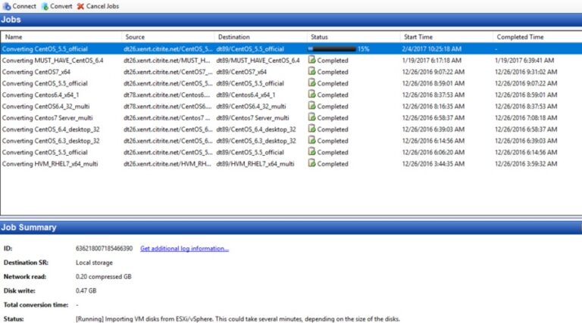582x323 pixels.
Task: Click Completed icon for Centos7 Server_multi row
Action: point(311,118)
